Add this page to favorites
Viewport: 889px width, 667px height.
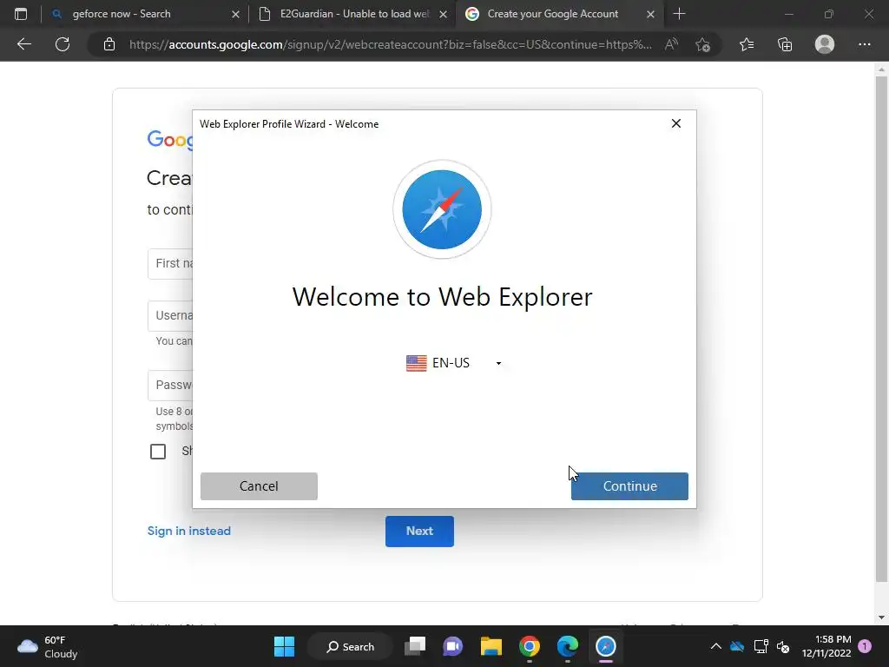[703, 44]
